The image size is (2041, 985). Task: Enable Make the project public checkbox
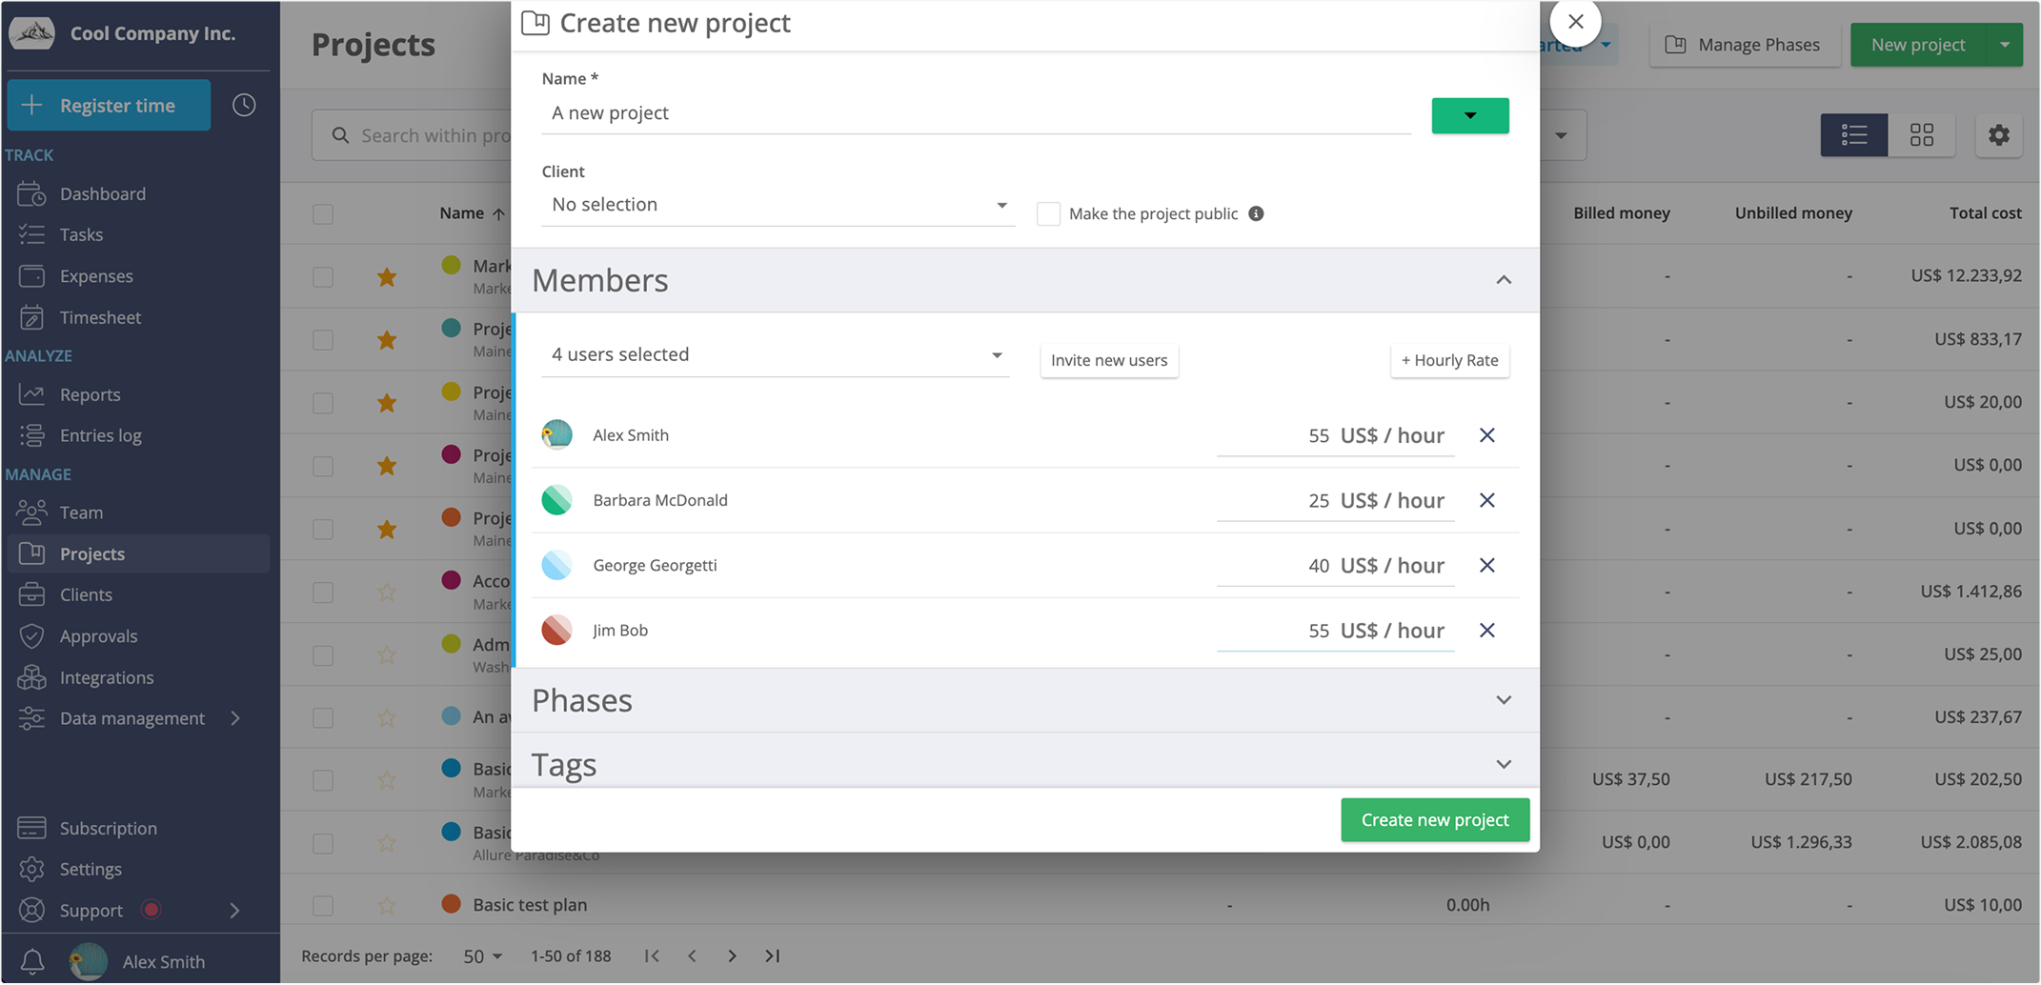(x=1048, y=213)
